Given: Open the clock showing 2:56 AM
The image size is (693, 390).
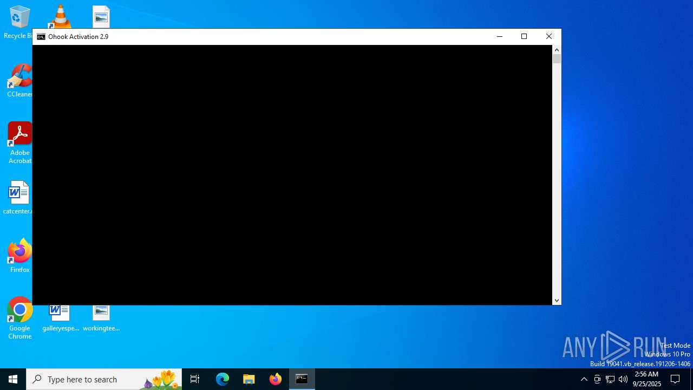Looking at the screenshot, I should (x=647, y=379).
